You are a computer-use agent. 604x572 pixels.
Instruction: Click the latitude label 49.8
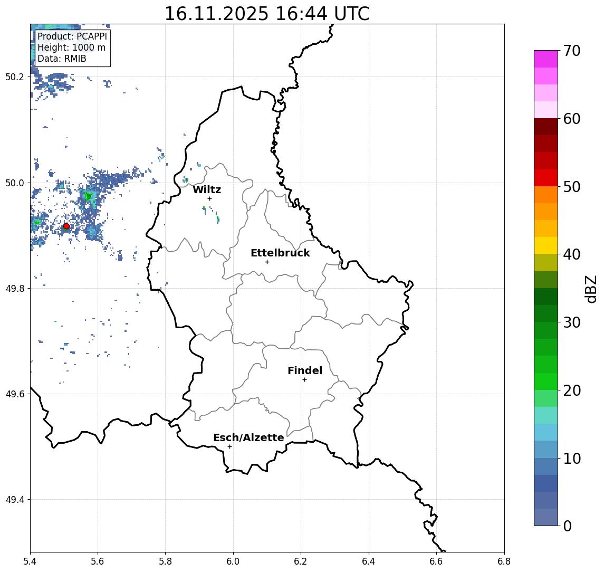point(15,288)
